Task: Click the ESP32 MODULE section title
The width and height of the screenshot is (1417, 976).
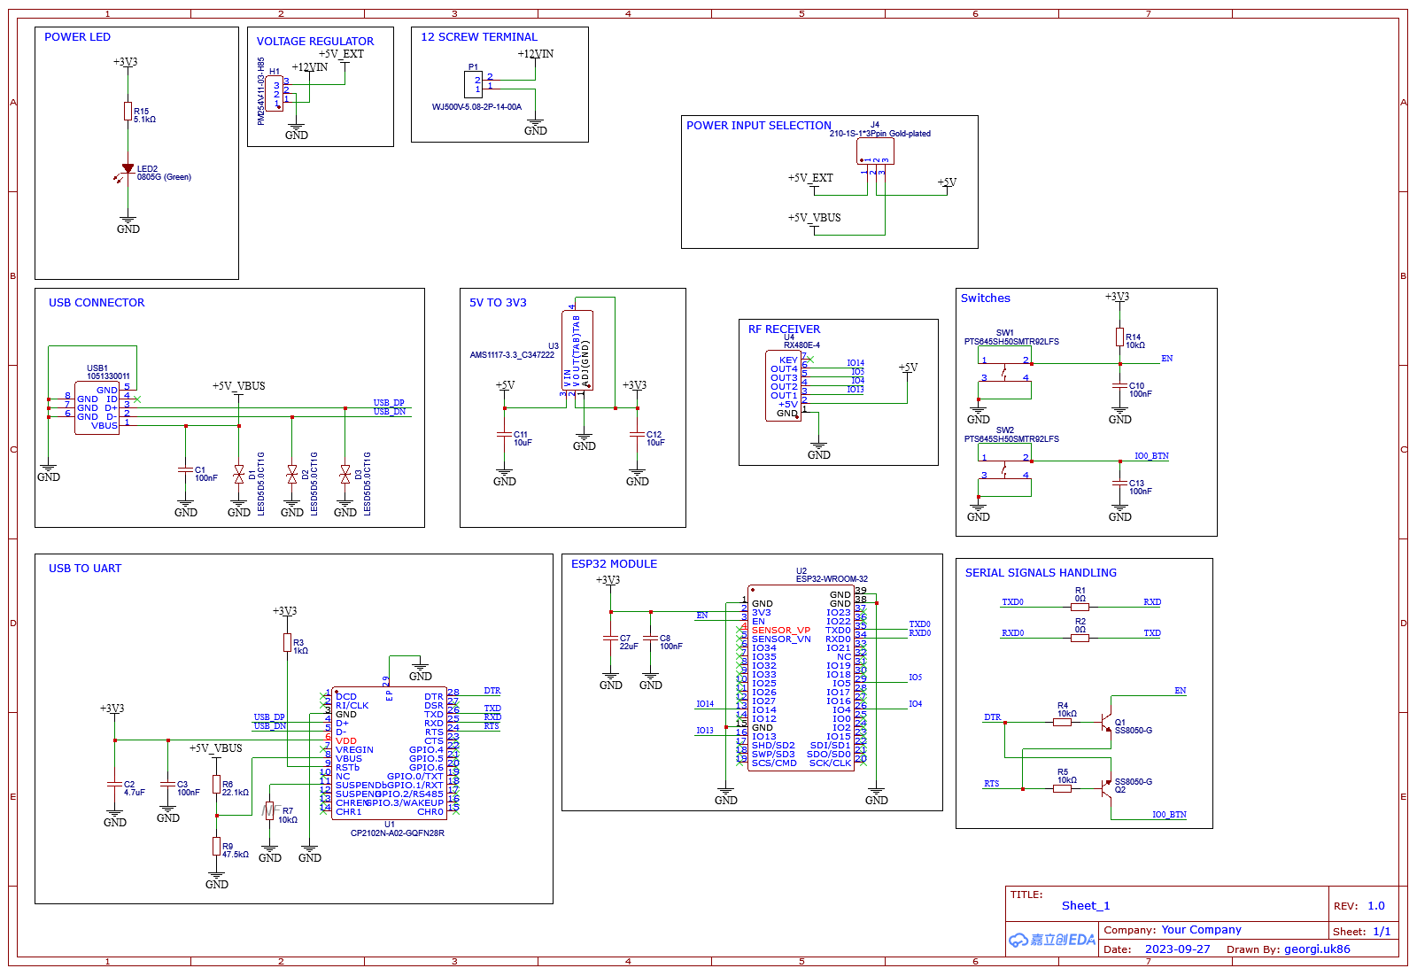Action: coord(614,564)
